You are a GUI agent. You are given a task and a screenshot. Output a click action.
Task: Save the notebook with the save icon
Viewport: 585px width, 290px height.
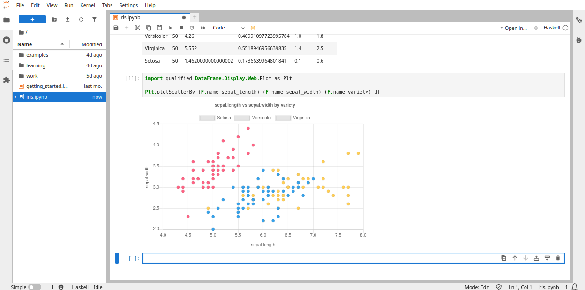[x=116, y=28]
